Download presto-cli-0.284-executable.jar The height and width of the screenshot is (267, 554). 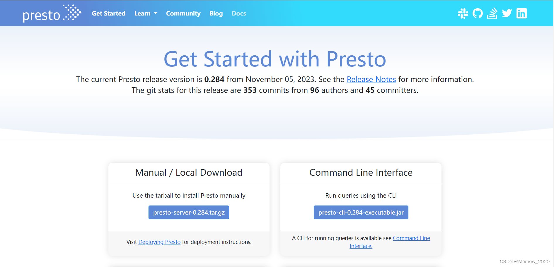(x=361, y=212)
